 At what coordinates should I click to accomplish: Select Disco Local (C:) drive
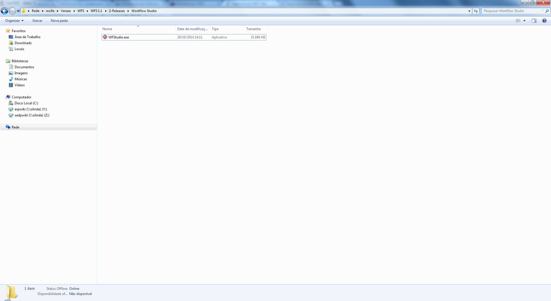26,103
